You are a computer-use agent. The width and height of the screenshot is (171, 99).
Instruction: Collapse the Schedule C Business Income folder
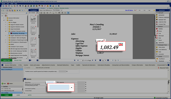point(6,31)
